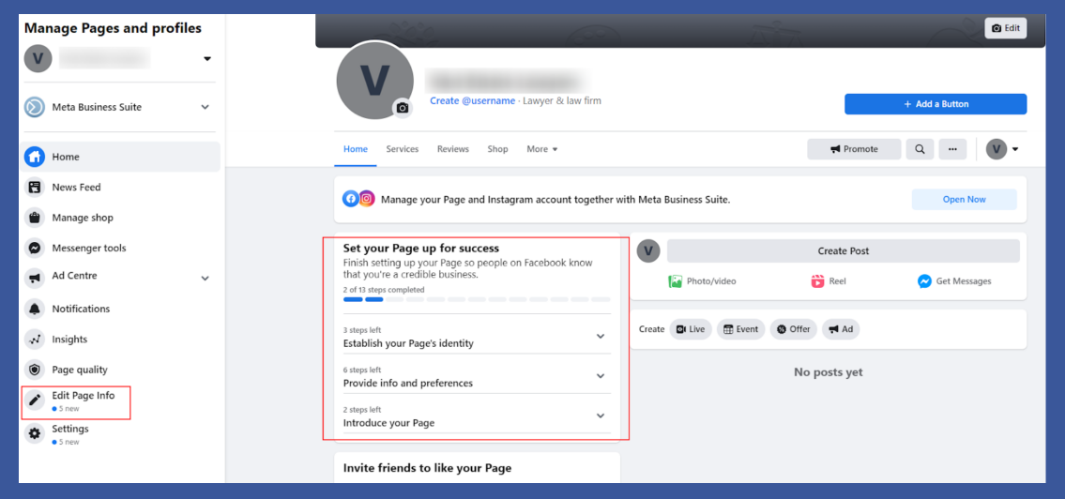
Task: Expand the profile switcher dropdown arrow
Action: [x=207, y=59]
